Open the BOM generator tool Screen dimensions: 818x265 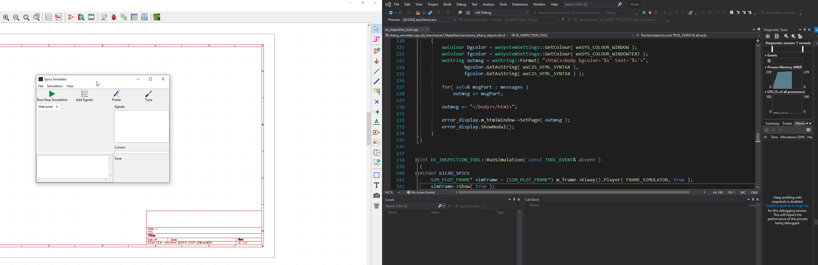(145, 18)
